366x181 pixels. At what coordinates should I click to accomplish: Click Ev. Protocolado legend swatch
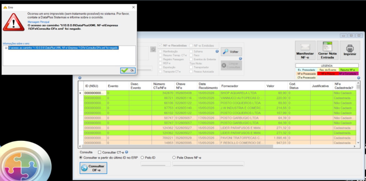(307, 70)
